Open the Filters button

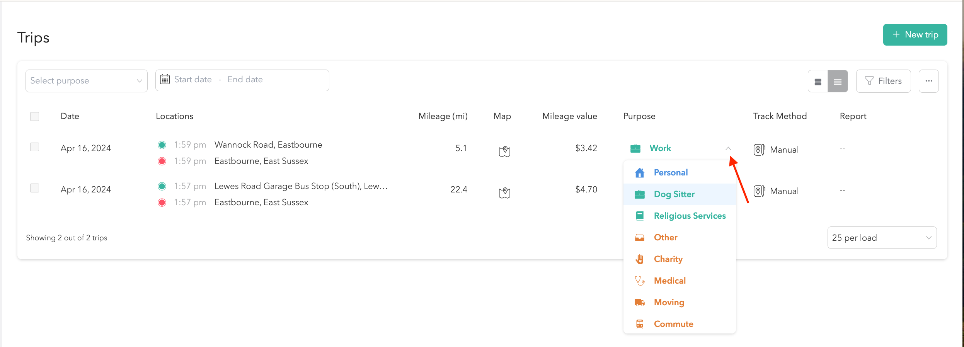[883, 81]
